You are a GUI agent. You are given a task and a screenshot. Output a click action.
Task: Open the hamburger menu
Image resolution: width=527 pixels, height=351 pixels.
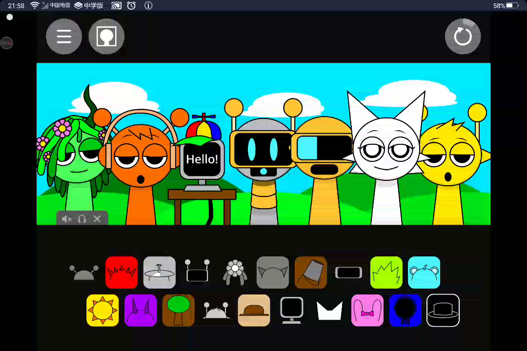click(64, 37)
